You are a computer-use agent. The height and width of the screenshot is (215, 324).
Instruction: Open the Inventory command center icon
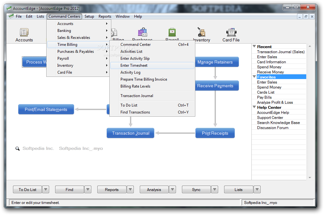point(201,35)
